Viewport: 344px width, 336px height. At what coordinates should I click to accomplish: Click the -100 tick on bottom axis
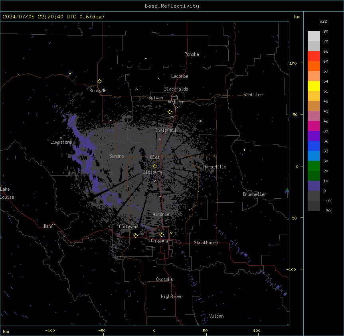click(x=50, y=330)
